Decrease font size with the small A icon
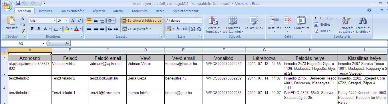Viewport: 388px width, 104px height. tap(79, 21)
